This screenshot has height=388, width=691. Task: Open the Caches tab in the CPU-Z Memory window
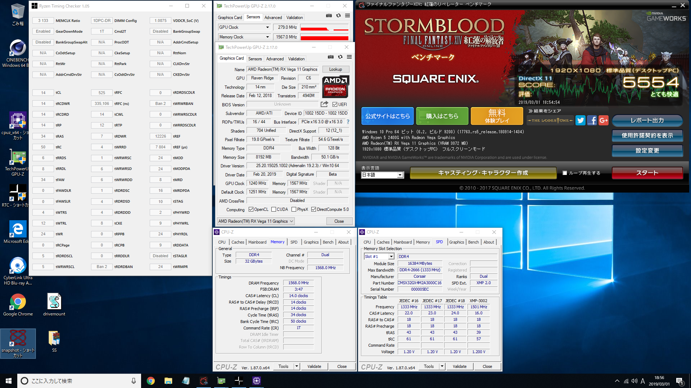[238, 242]
